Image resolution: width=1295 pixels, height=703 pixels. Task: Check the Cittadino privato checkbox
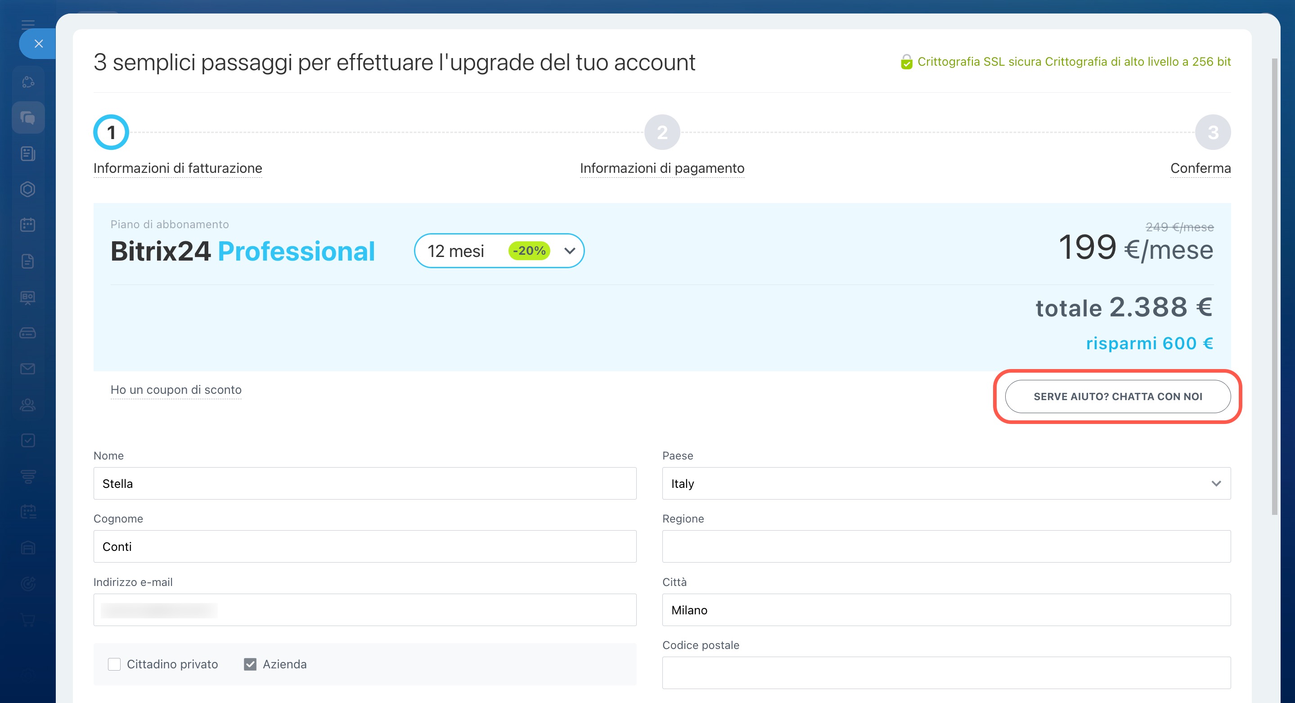(114, 664)
